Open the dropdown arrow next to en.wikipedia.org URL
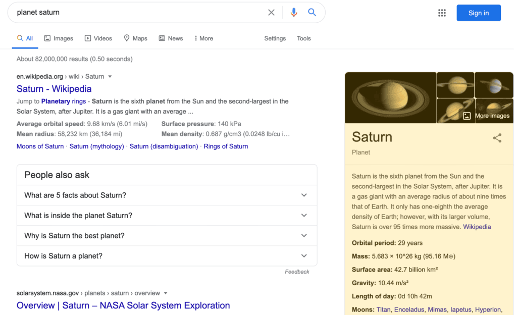The image size is (517, 315). [x=110, y=76]
